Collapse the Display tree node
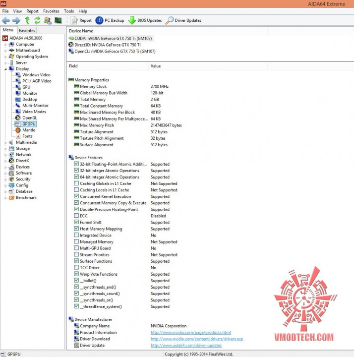Viewport: 354px width, 357px height. pos(5,69)
